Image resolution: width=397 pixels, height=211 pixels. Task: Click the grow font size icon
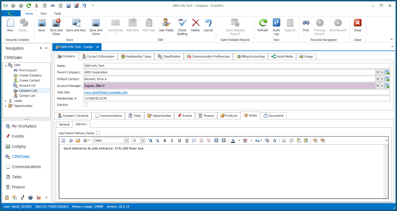pos(150,140)
